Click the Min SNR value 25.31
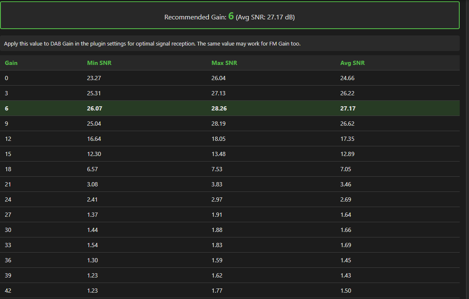 tap(94, 93)
